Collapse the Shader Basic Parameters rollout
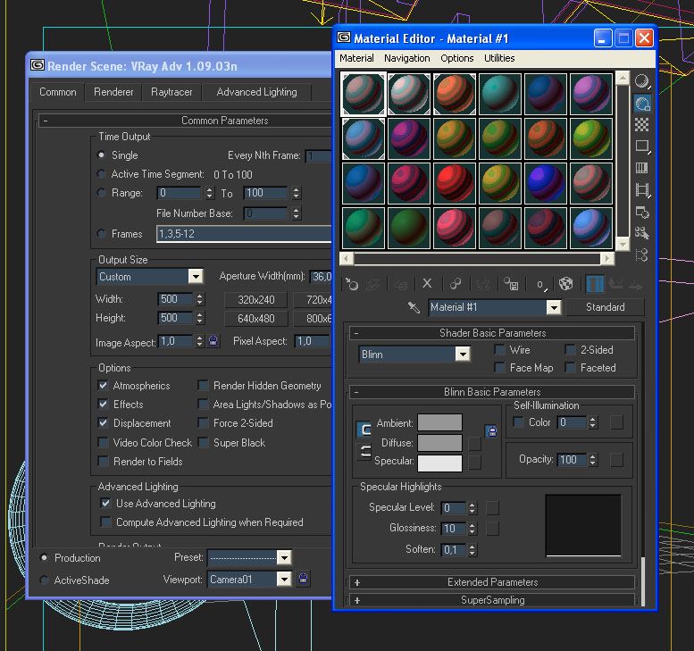The image size is (694, 651). click(492, 333)
